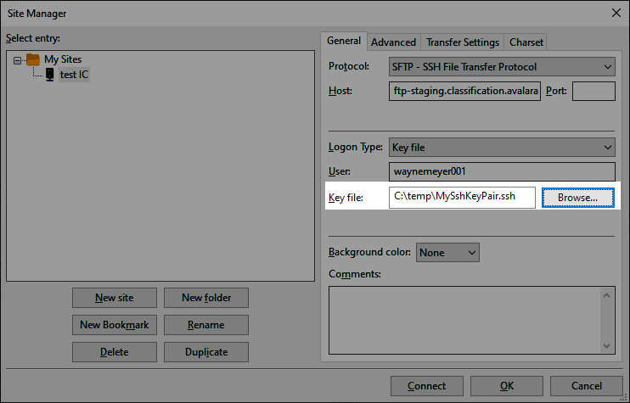Click inside the Host field
Image resolution: width=630 pixels, height=403 pixels.
(464, 91)
